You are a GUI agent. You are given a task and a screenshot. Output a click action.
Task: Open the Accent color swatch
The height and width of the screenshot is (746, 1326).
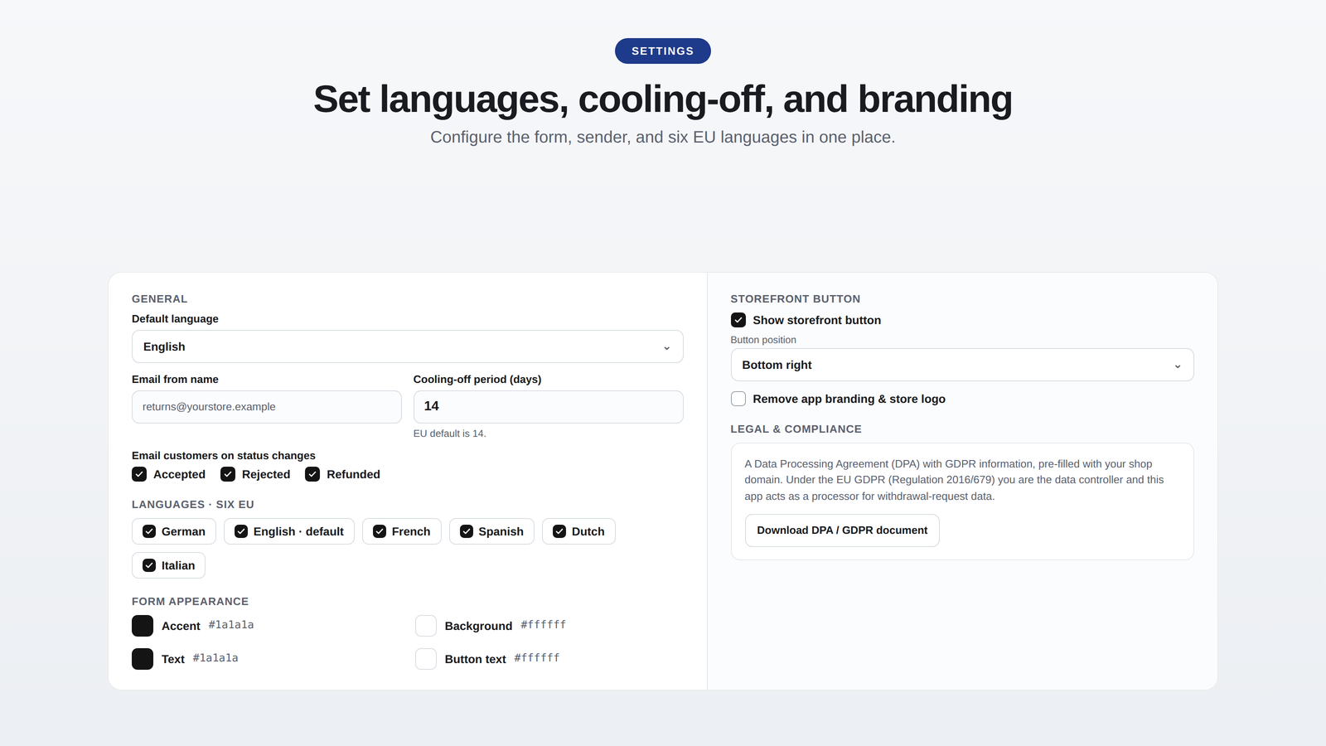(x=143, y=626)
